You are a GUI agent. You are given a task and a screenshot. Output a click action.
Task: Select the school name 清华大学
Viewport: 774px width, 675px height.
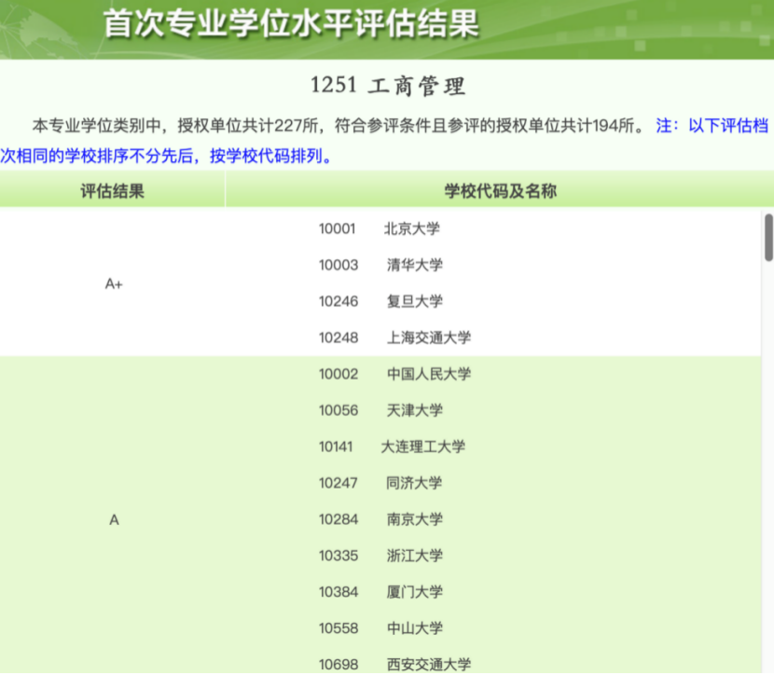[415, 265]
